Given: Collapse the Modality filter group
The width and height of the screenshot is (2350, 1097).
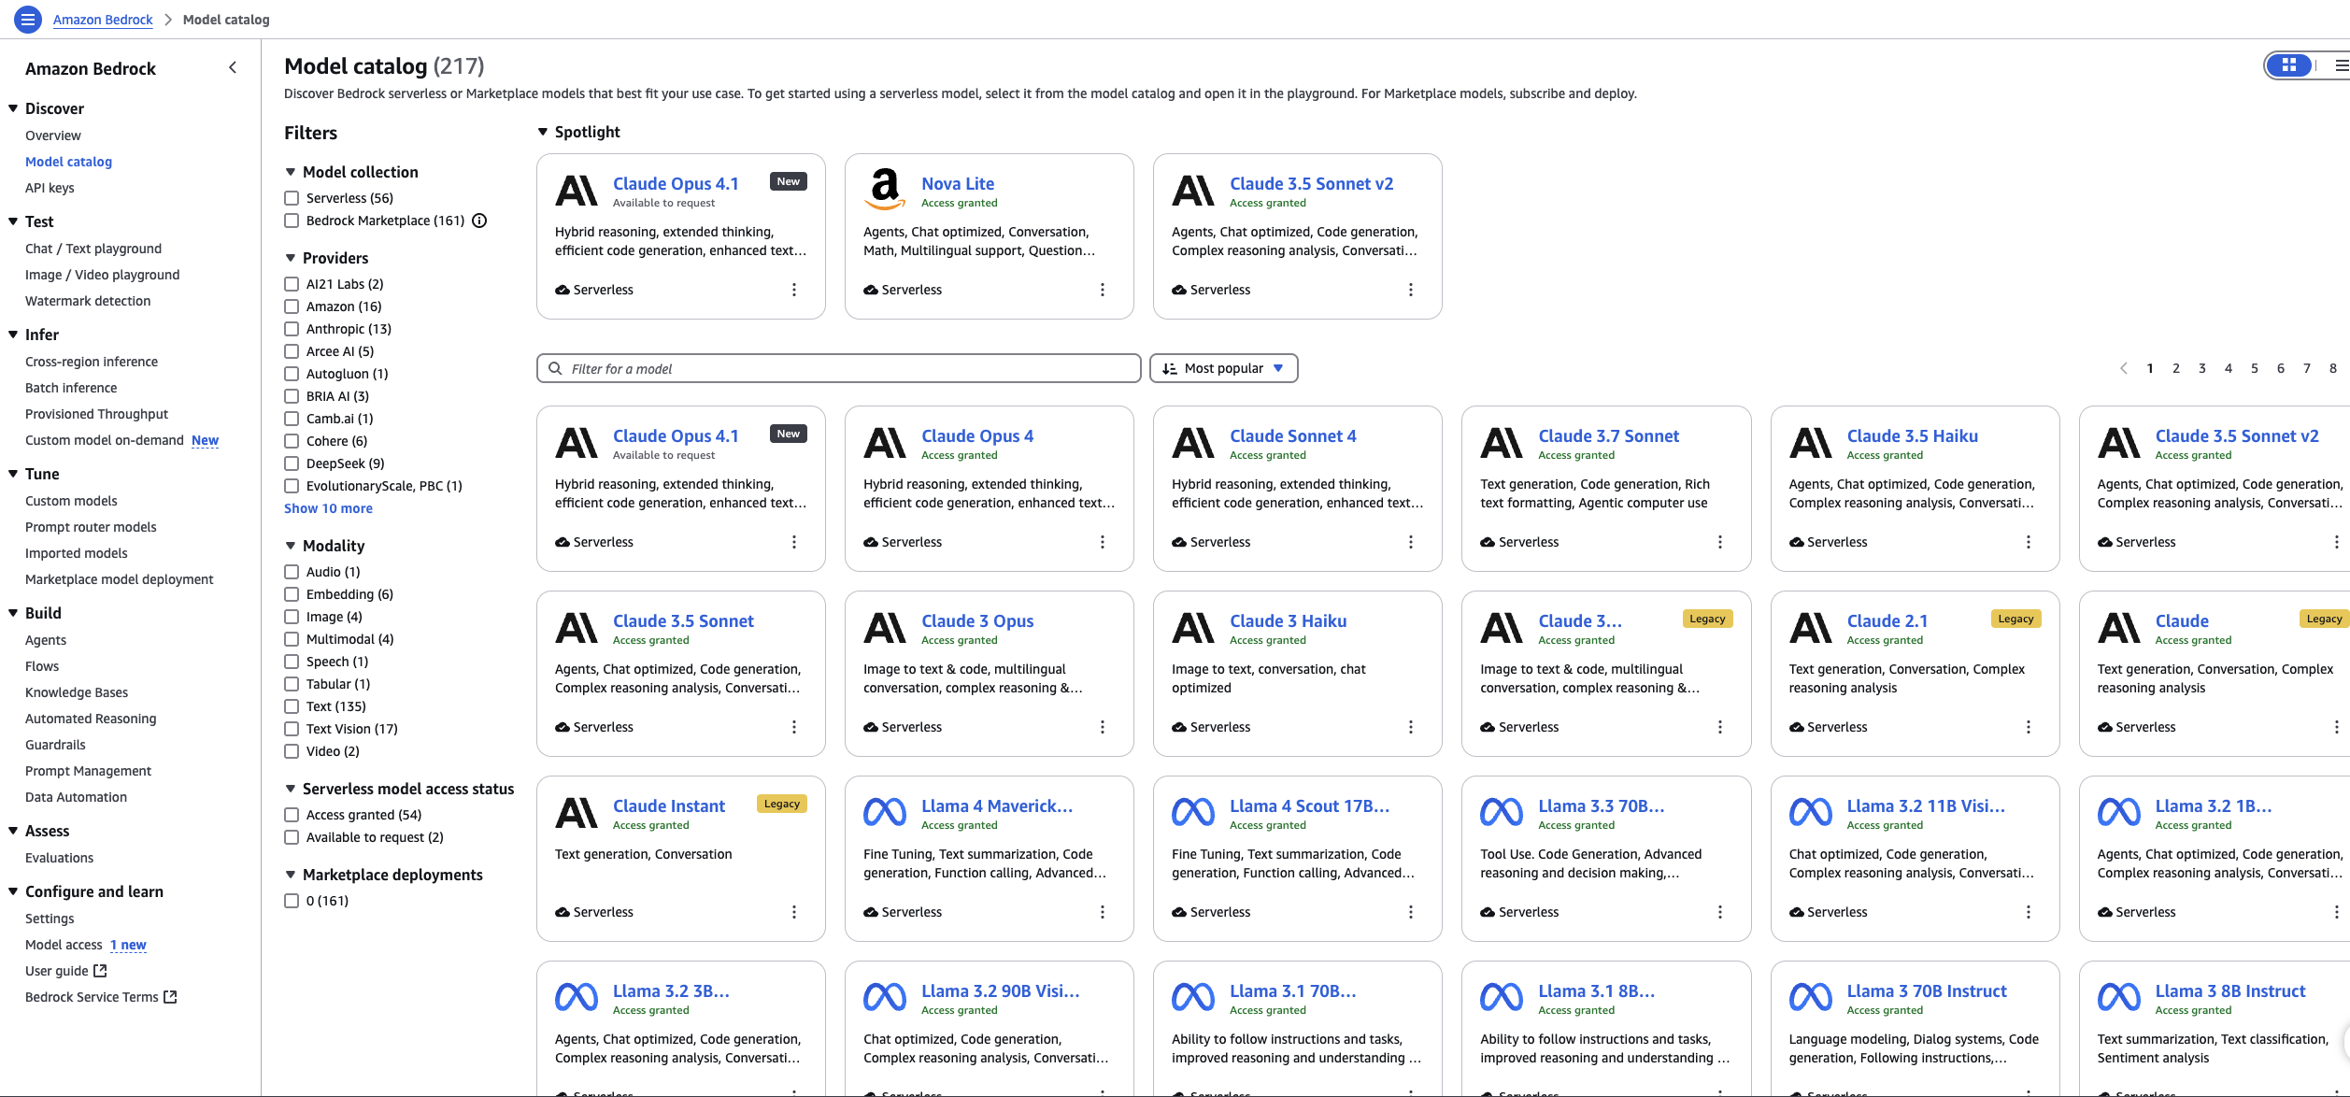Looking at the screenshot, I should 291,546.
